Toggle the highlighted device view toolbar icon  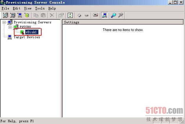[105, 15]
